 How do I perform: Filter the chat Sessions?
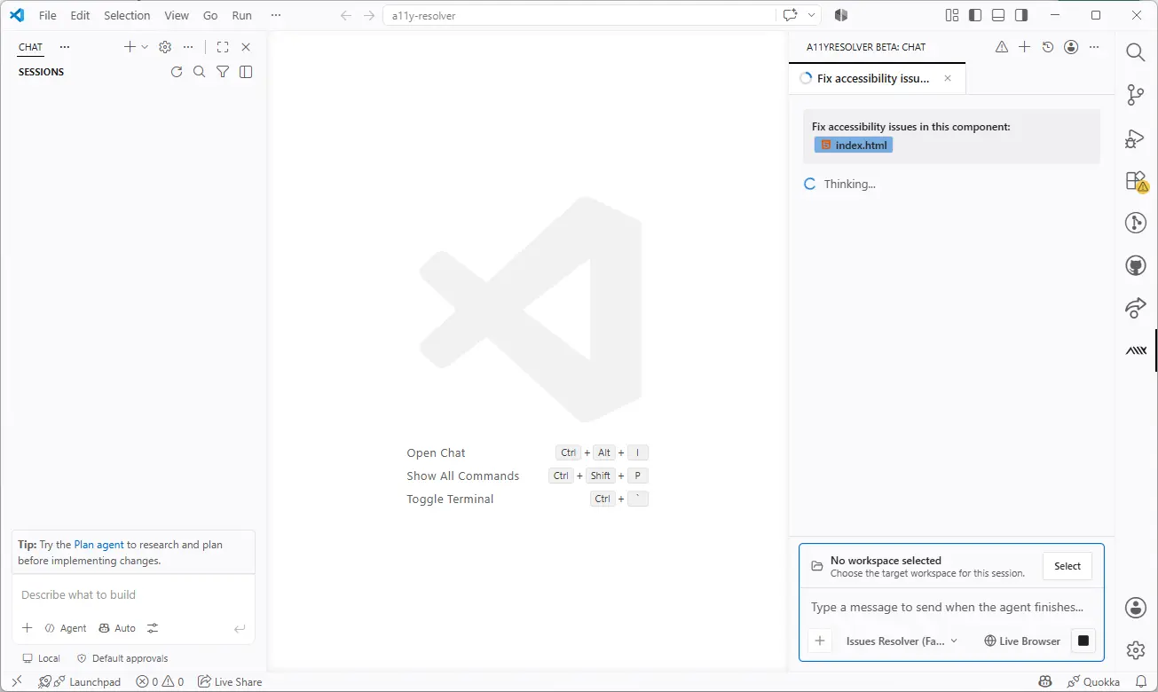(x=223, y=72)
